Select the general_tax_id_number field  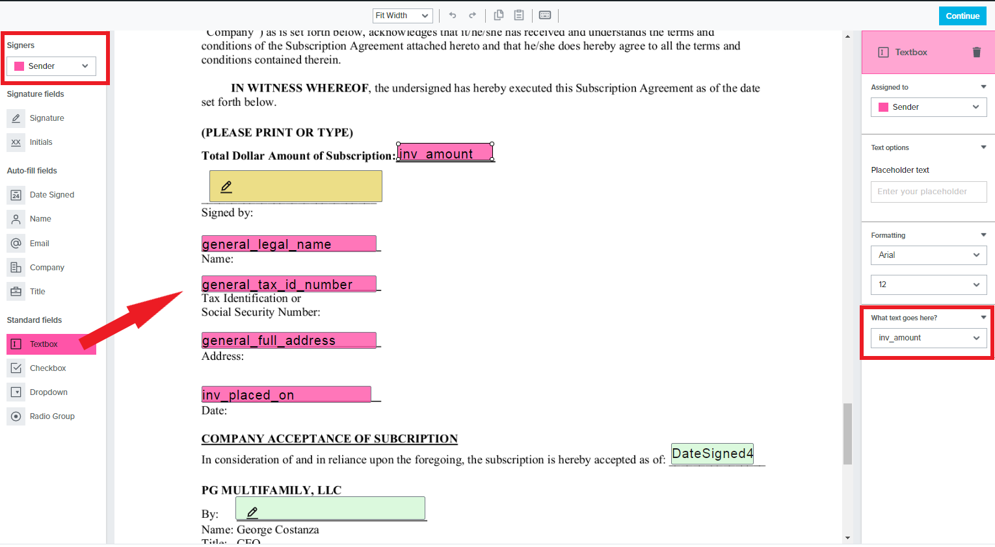click(289, 284)
